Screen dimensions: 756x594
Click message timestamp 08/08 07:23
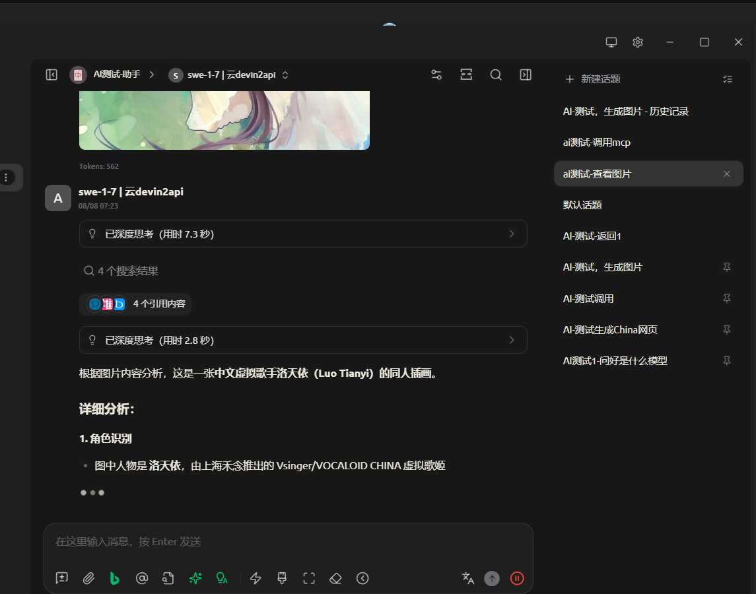[98, 206]
